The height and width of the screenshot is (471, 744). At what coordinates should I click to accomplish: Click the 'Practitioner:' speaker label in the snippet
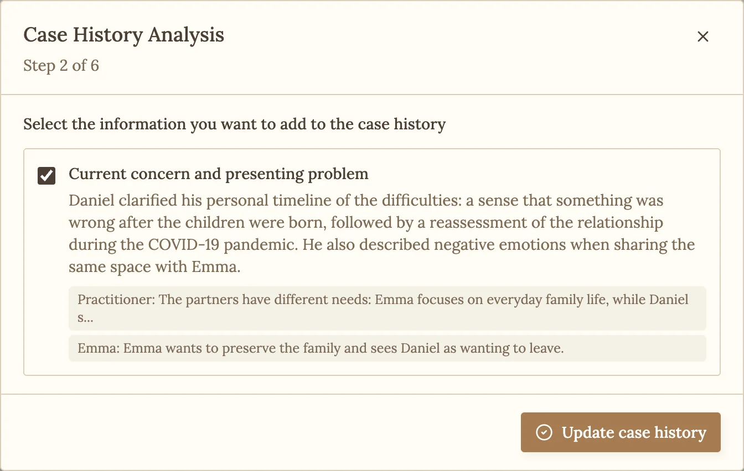point(116,300)
